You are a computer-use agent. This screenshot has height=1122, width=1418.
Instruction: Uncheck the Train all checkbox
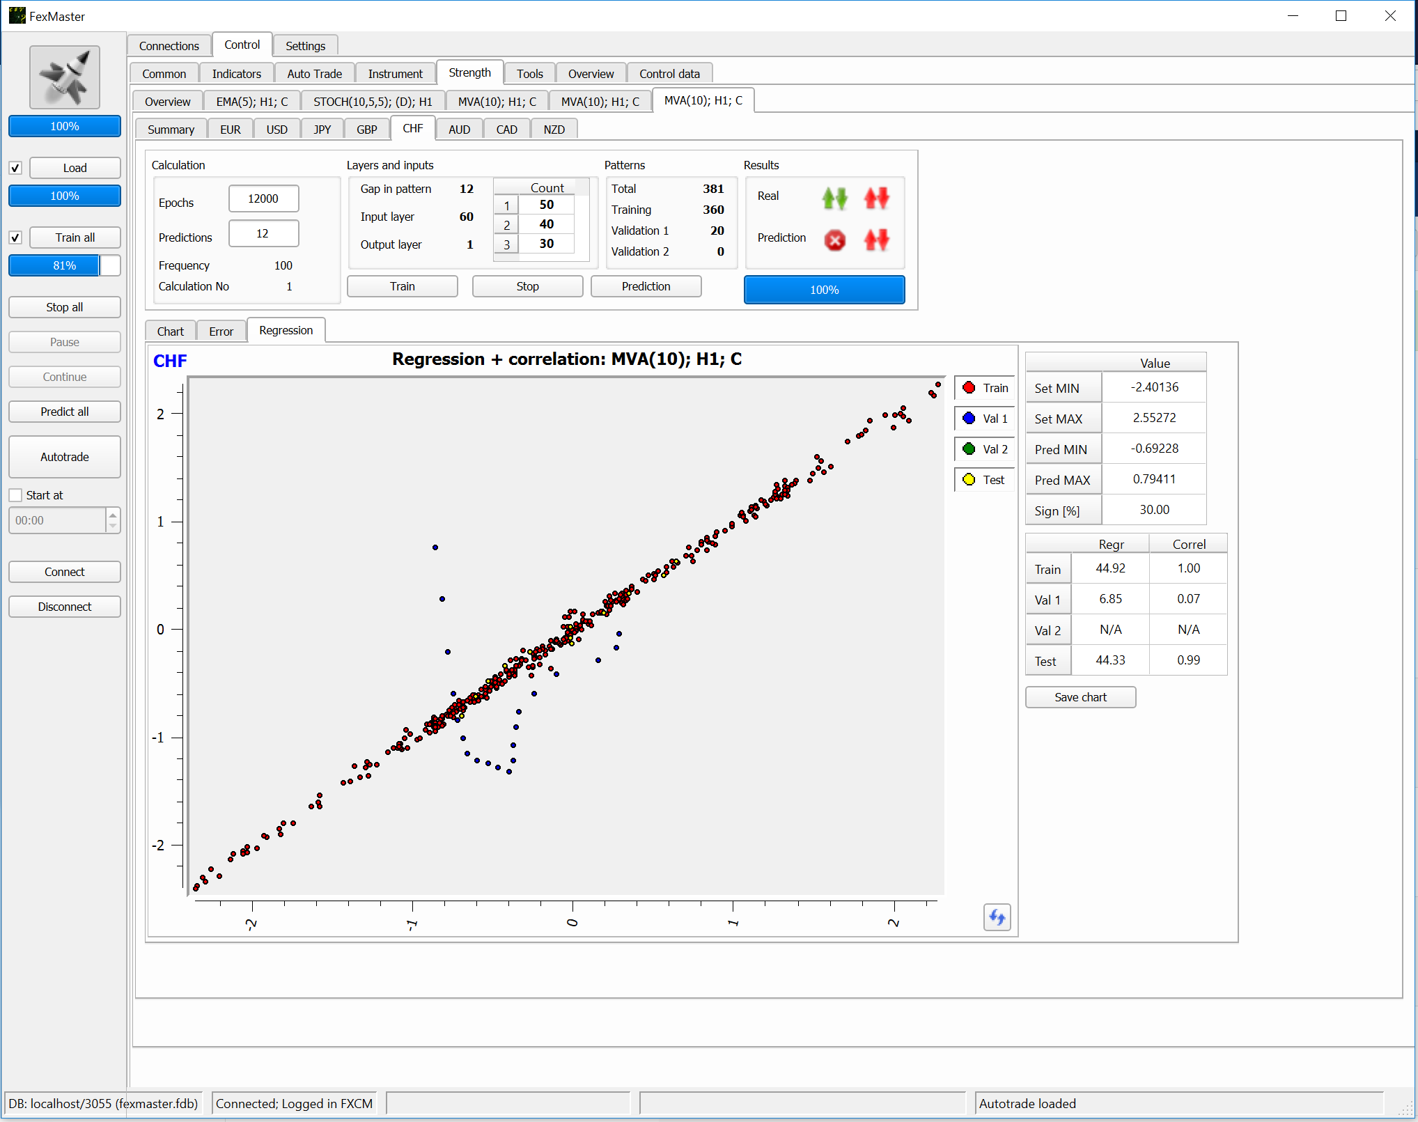15,237
